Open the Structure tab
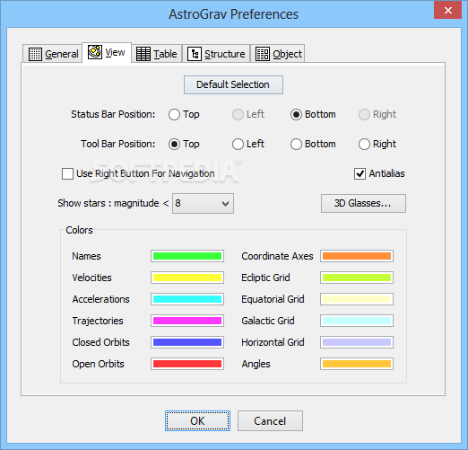 coord(216,54)
